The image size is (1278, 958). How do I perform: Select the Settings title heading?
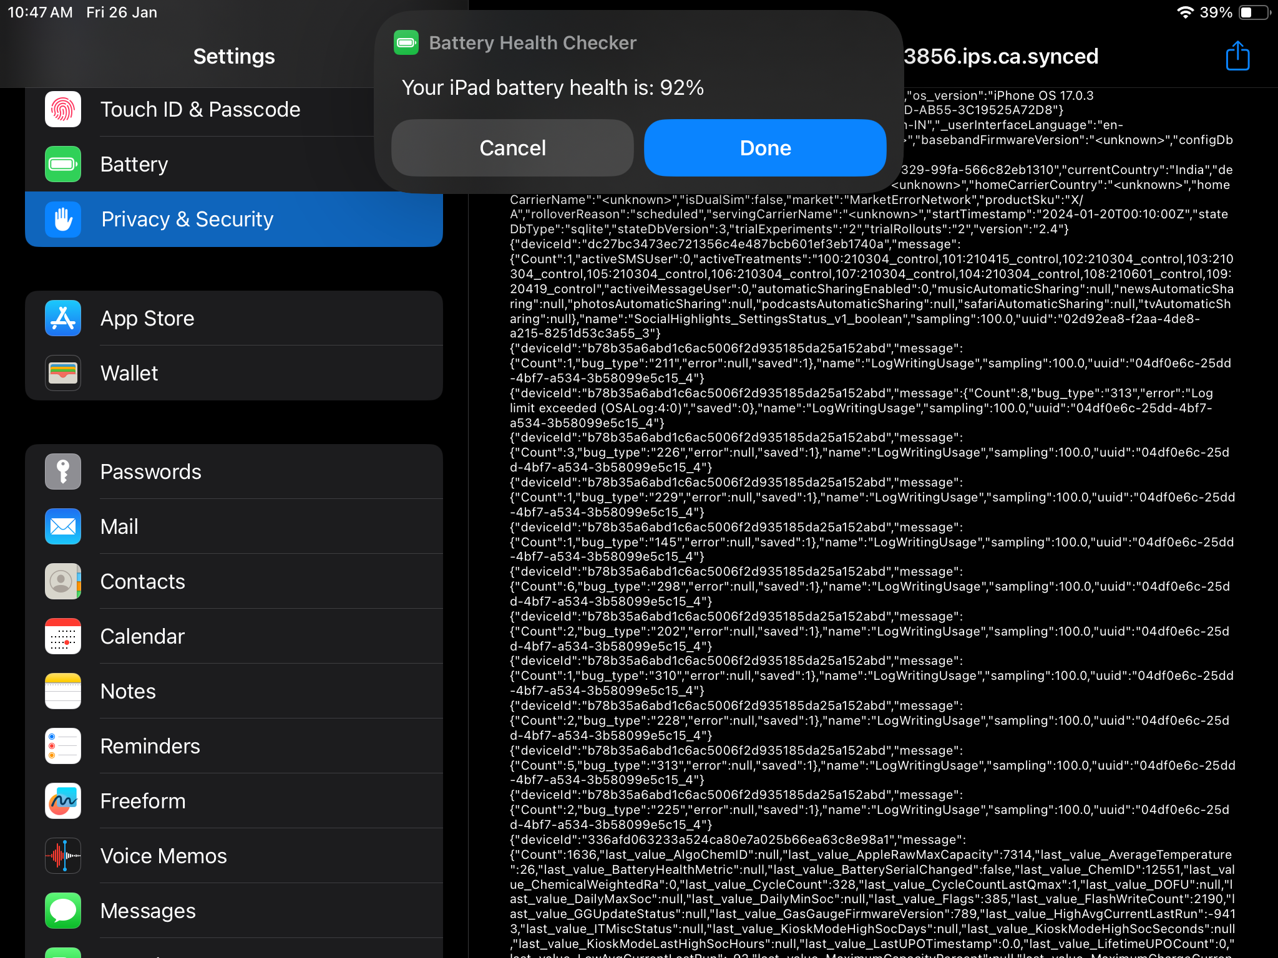[234, 56]
